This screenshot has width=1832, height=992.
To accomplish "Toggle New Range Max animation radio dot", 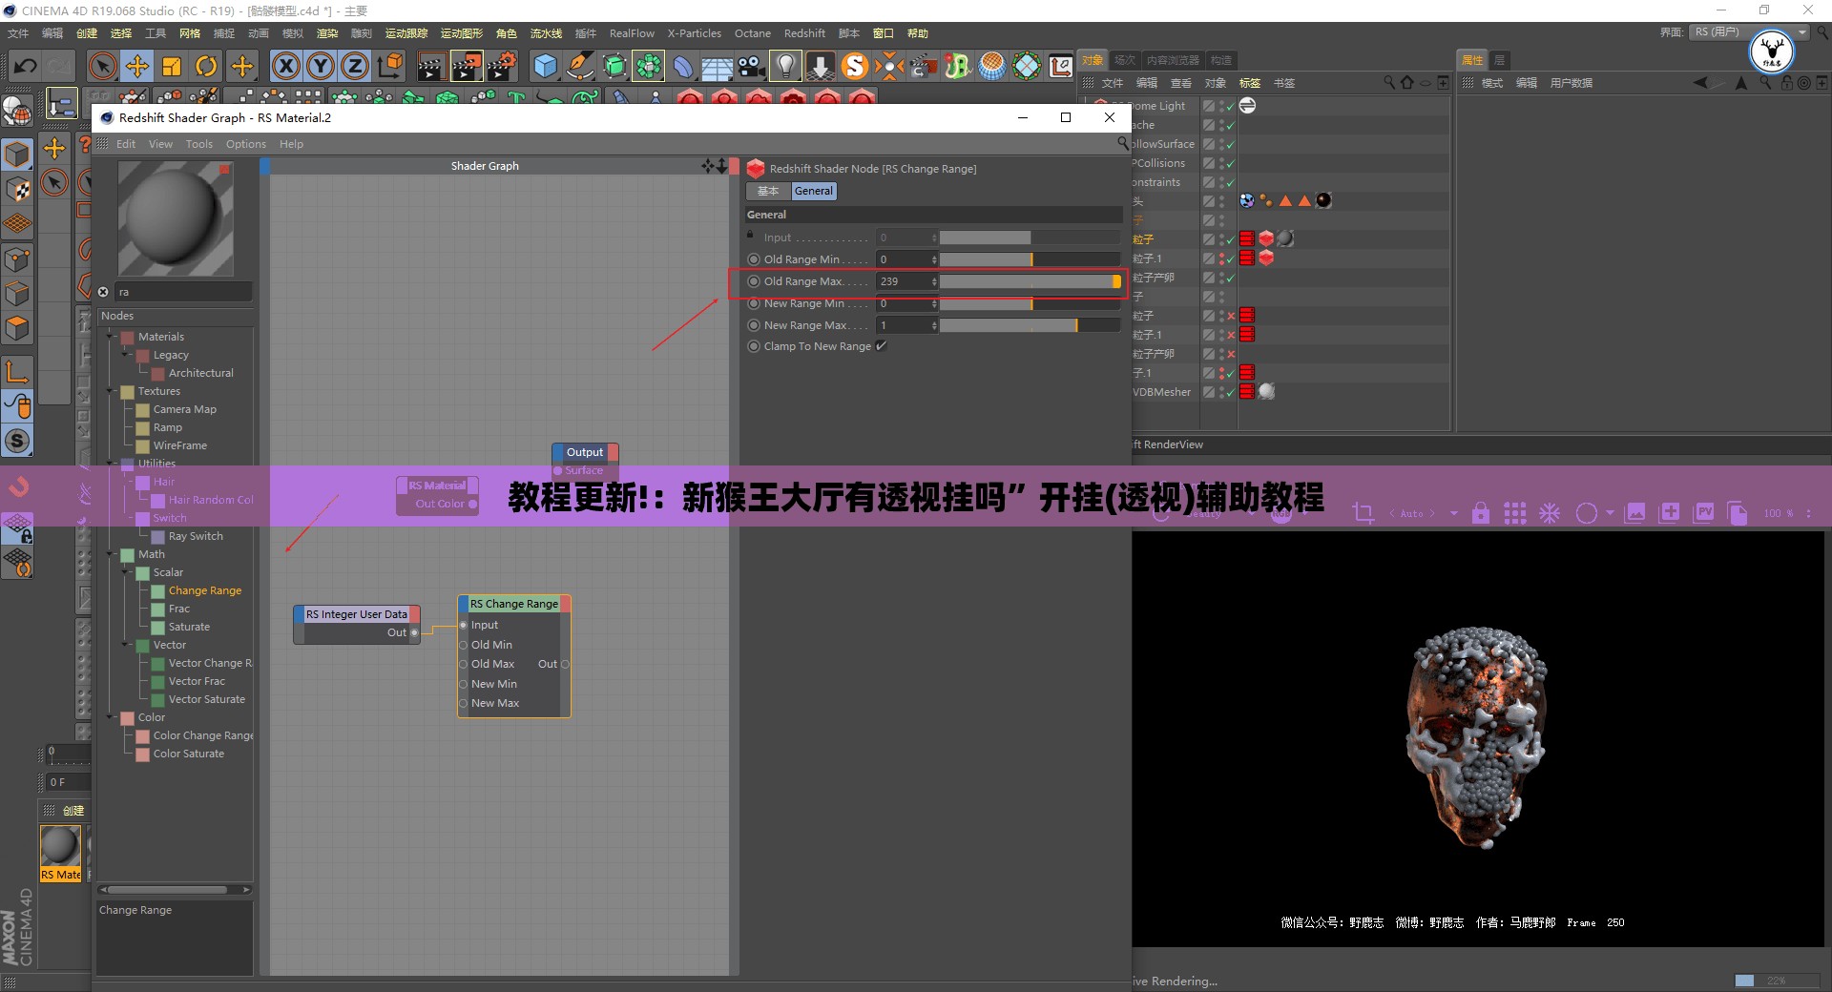I will tap(754, 325).
